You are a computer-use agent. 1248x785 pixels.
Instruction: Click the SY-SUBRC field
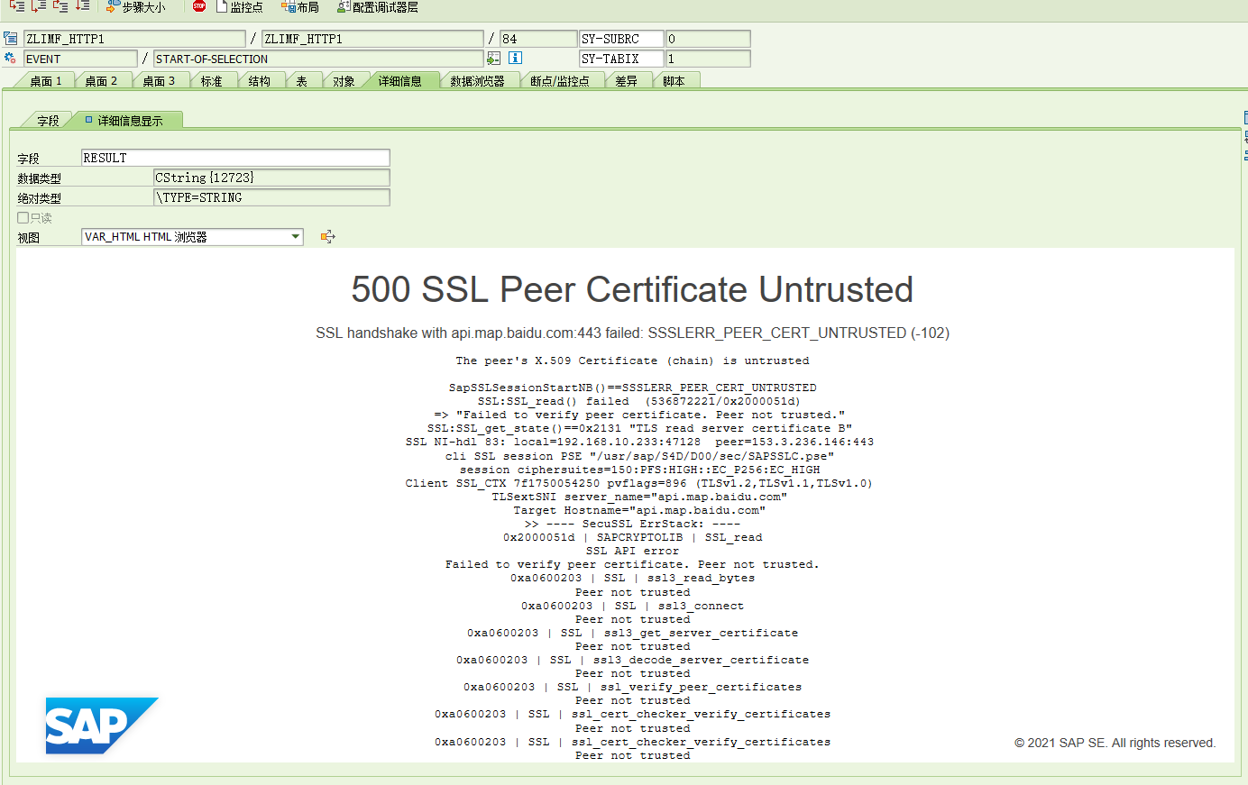(x=621, y=39)
